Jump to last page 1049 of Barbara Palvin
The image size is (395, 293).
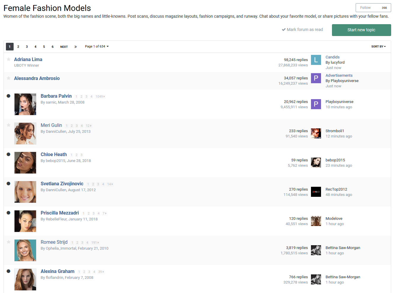pos(100,96)
